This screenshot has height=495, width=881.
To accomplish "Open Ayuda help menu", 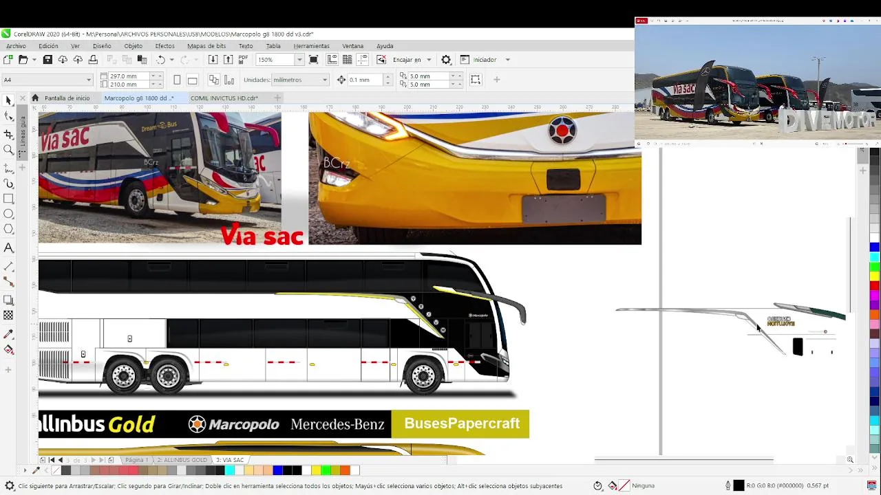I will pyautogui.click(x=385, y=46).
